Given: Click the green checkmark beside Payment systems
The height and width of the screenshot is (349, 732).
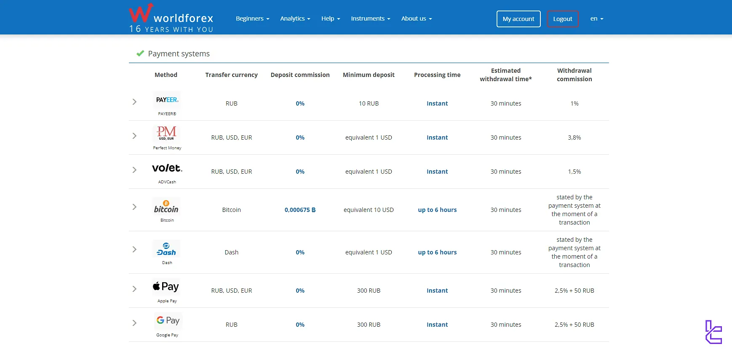Looking at the screenshot, I should pyautogui.click(x=140, y=53).
